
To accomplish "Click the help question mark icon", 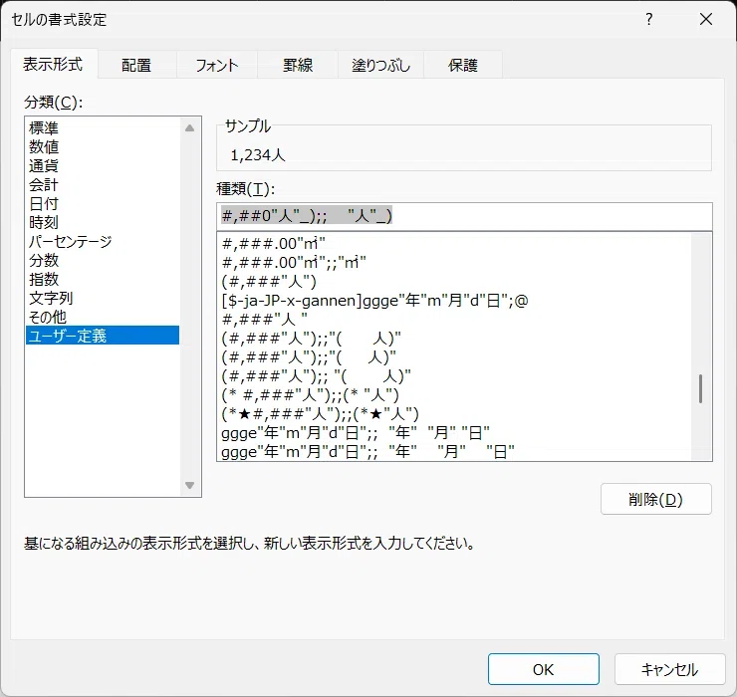I will 649,19.
